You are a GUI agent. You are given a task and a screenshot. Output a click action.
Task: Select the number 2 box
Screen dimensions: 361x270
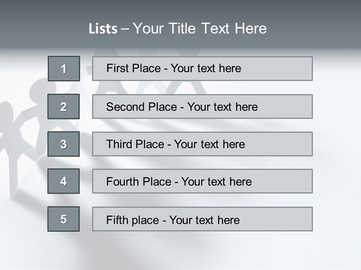(64, 106)
